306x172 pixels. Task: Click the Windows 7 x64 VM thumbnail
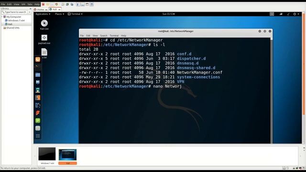pyautogui.click(x=47, y=154)
